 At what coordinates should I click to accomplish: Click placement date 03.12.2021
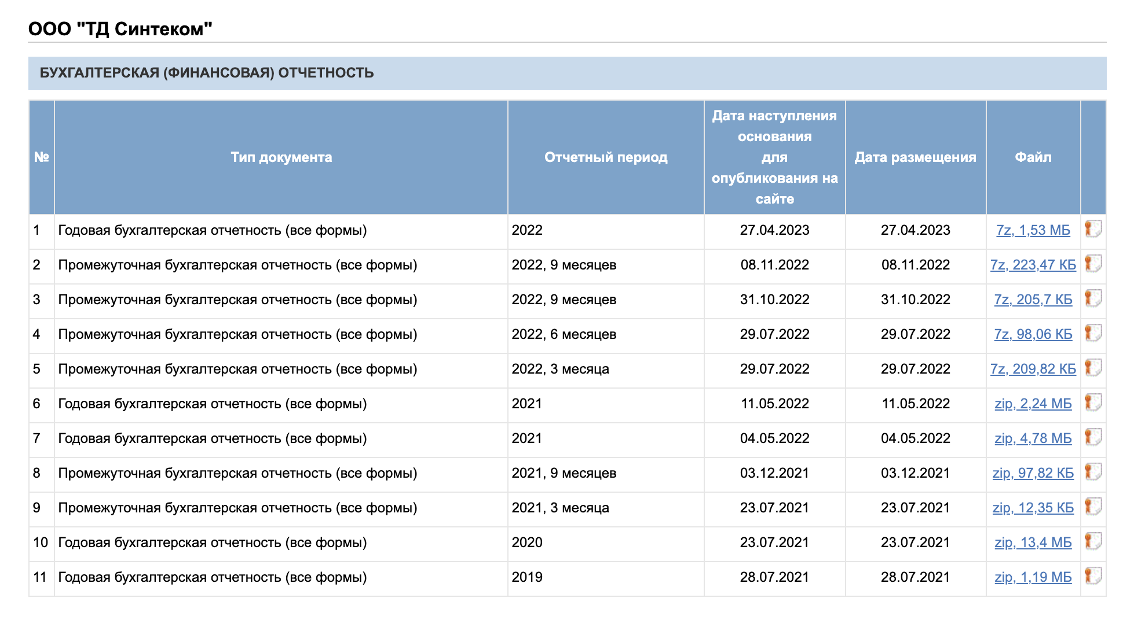[x=916, y=473]
